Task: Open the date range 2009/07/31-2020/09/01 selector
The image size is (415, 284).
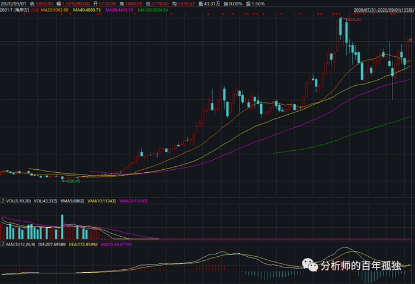Action: (x=383, y=10)
